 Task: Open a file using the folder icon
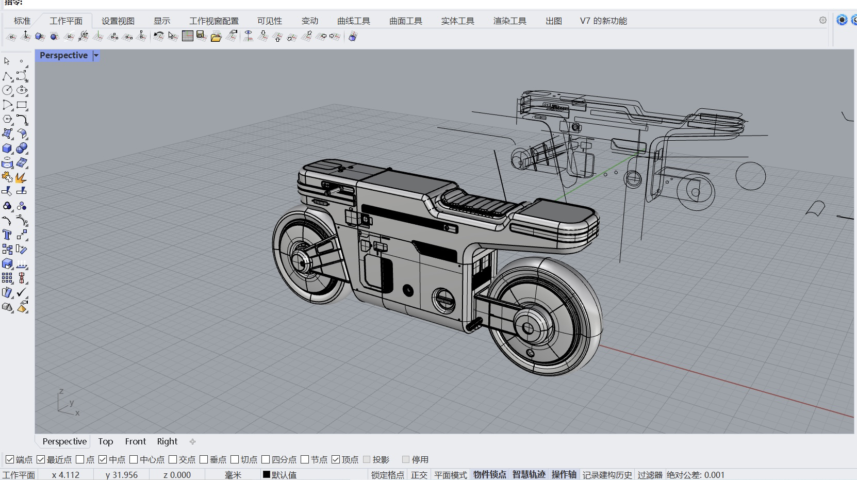point(215,36)
